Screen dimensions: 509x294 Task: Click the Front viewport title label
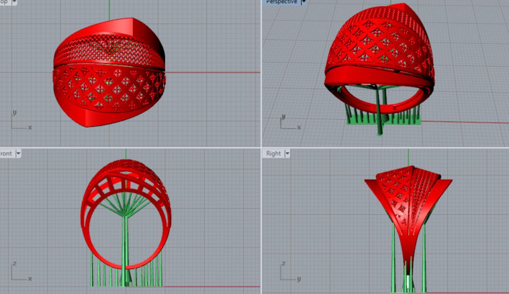[6, 154]
